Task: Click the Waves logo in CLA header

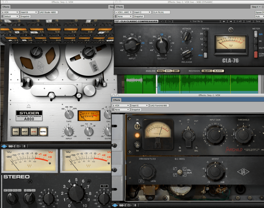Action: point(117,21)
